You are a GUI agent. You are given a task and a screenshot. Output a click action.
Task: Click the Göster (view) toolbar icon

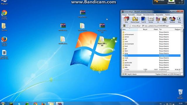[x=151, y=20]
